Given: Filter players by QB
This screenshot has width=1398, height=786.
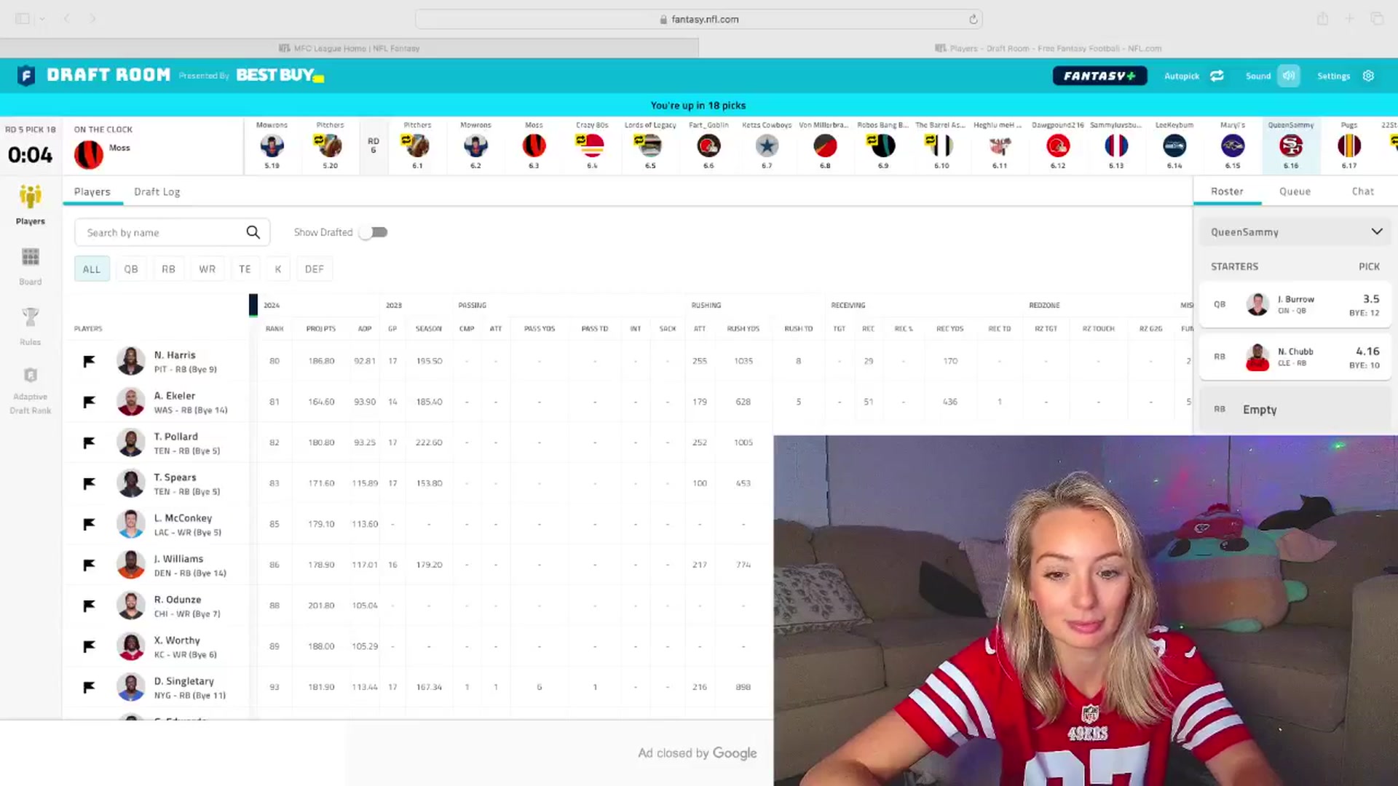Looking at the screenshot, I should coord(131,269).
